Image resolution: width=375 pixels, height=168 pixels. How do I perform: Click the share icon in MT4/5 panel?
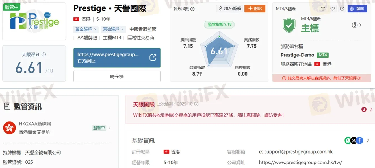(x=342, y=9)
